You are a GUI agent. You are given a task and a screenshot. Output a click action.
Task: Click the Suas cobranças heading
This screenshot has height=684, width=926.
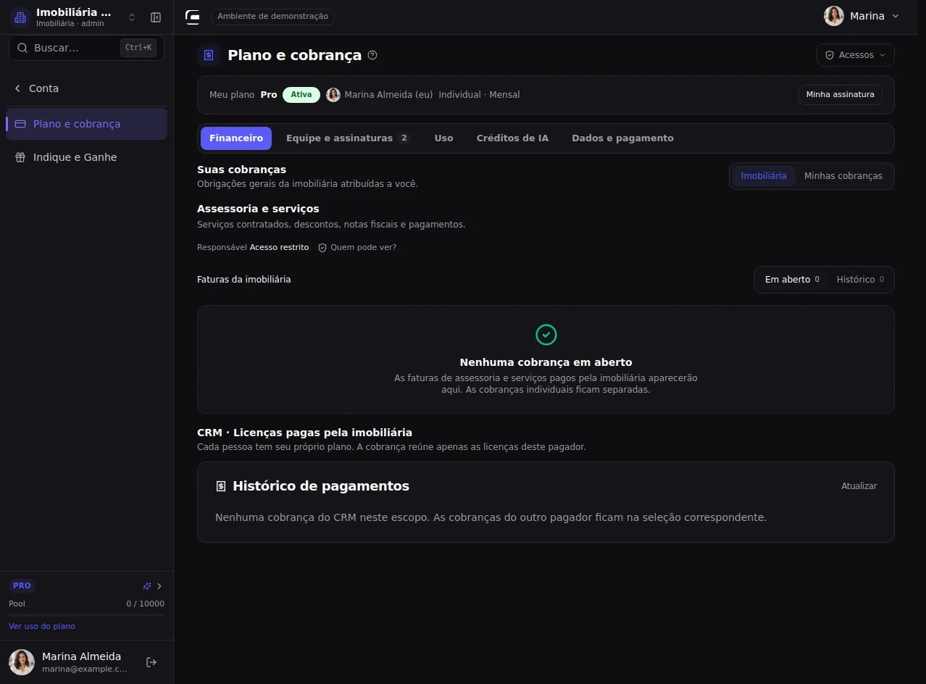241,170
